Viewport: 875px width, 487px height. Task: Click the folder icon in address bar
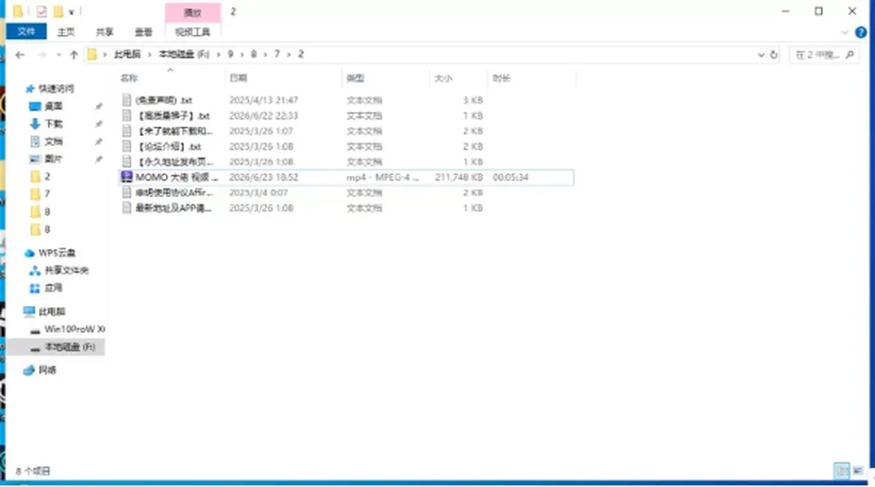coord(92,54)
